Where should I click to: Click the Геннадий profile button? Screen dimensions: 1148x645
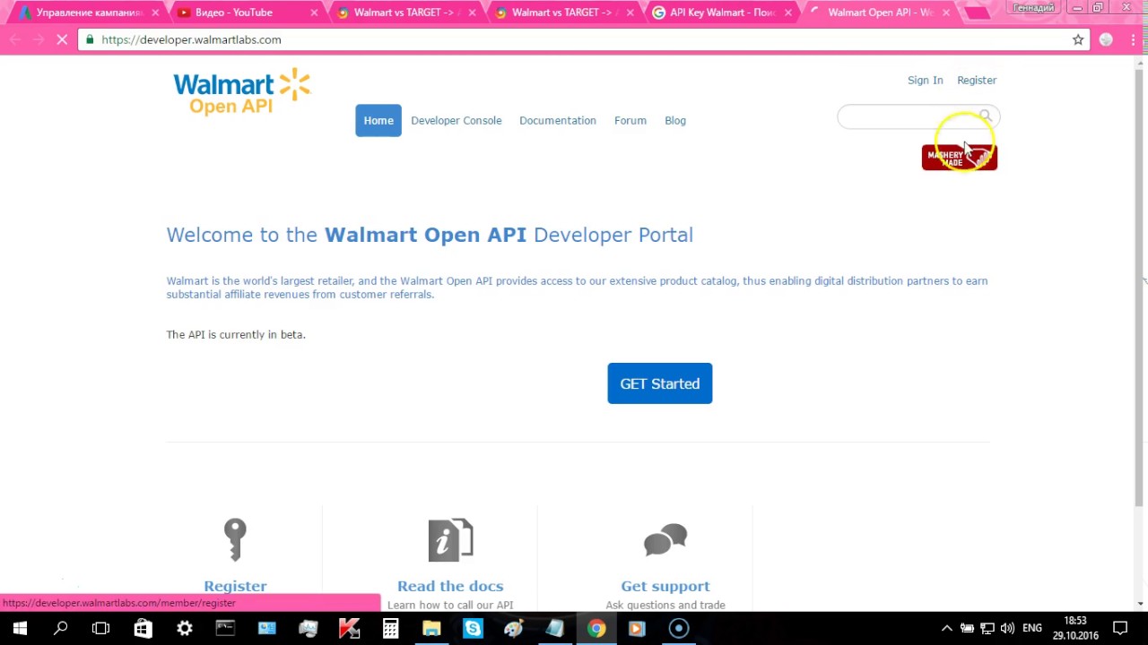(1033, 8)
